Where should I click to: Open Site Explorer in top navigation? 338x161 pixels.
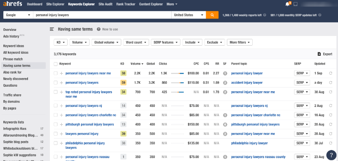point(55,4)
